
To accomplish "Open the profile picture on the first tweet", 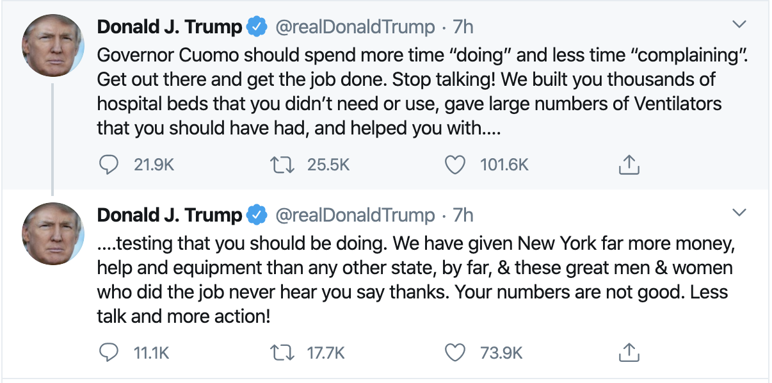I will click(x=53, y=45).
